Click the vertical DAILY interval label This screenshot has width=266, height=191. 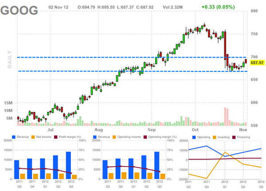(x=10, y=59)
